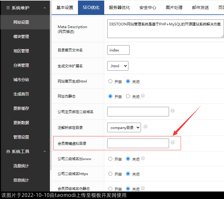Click the 系统工具 lock icon
The height and width of the screenshot is (199, 224).
pos(8,152)
